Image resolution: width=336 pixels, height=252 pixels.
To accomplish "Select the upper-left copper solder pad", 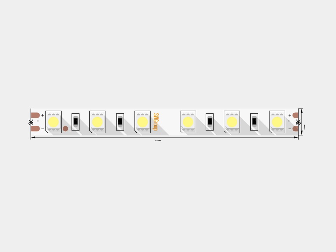I will tap(35, 115).
